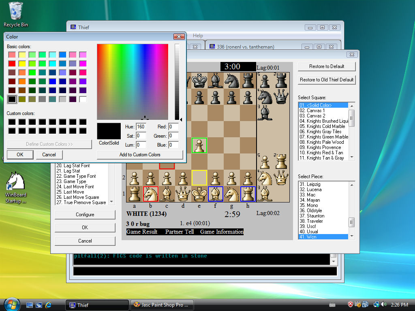Select 02. Canvas 1 in Select Square
Viewport: 415px width, 311px height.
[x=323, y=111]
